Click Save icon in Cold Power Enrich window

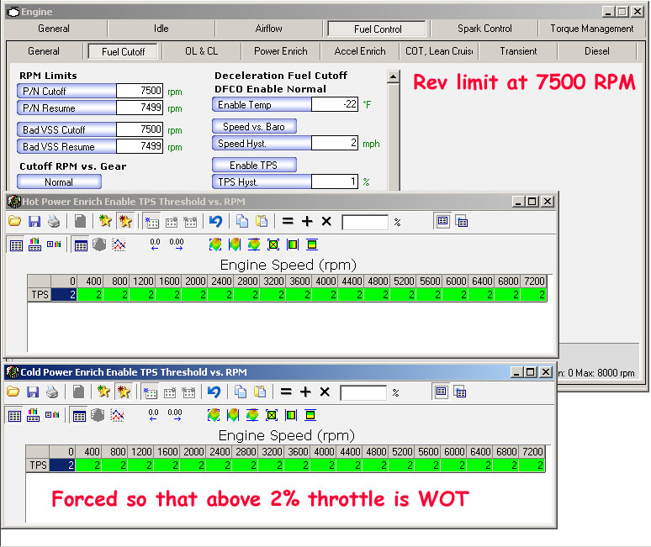(x=34, y=392)
